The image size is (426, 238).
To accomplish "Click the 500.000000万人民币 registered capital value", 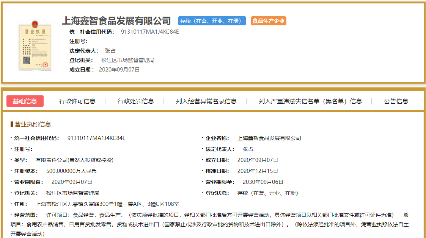I will click(x=71, y=171).
